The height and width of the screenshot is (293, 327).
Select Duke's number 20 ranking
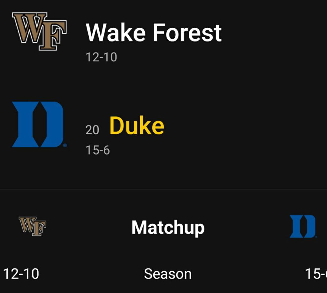(x=92, y=130)
